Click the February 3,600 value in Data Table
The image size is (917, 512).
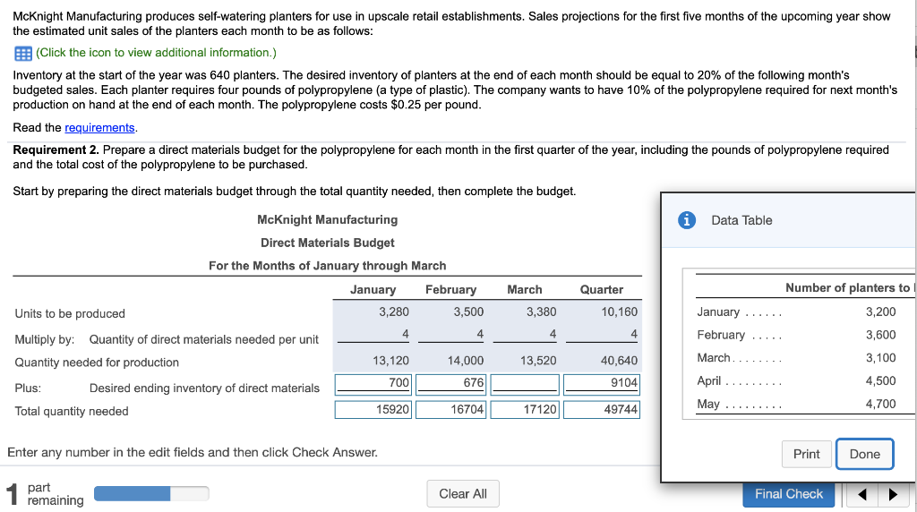880,335
